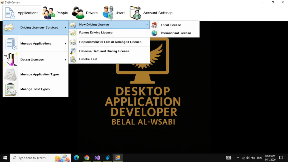This screenshot has width=288, height=162.
Task: Click the Driving Licenses Services card icon
Action: (9, 28)
